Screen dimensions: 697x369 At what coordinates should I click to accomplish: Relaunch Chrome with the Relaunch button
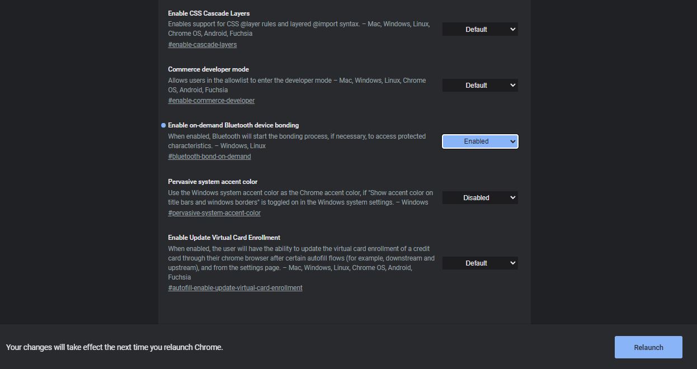648,347
